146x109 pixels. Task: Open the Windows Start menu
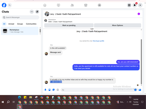coord(3,102)
